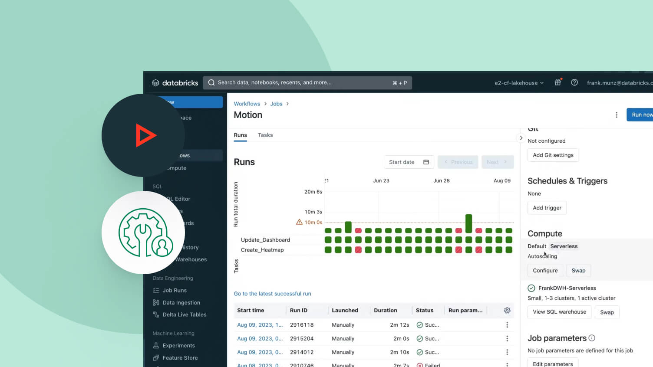Click tall green bar in run duration chart

click(468, 223)
